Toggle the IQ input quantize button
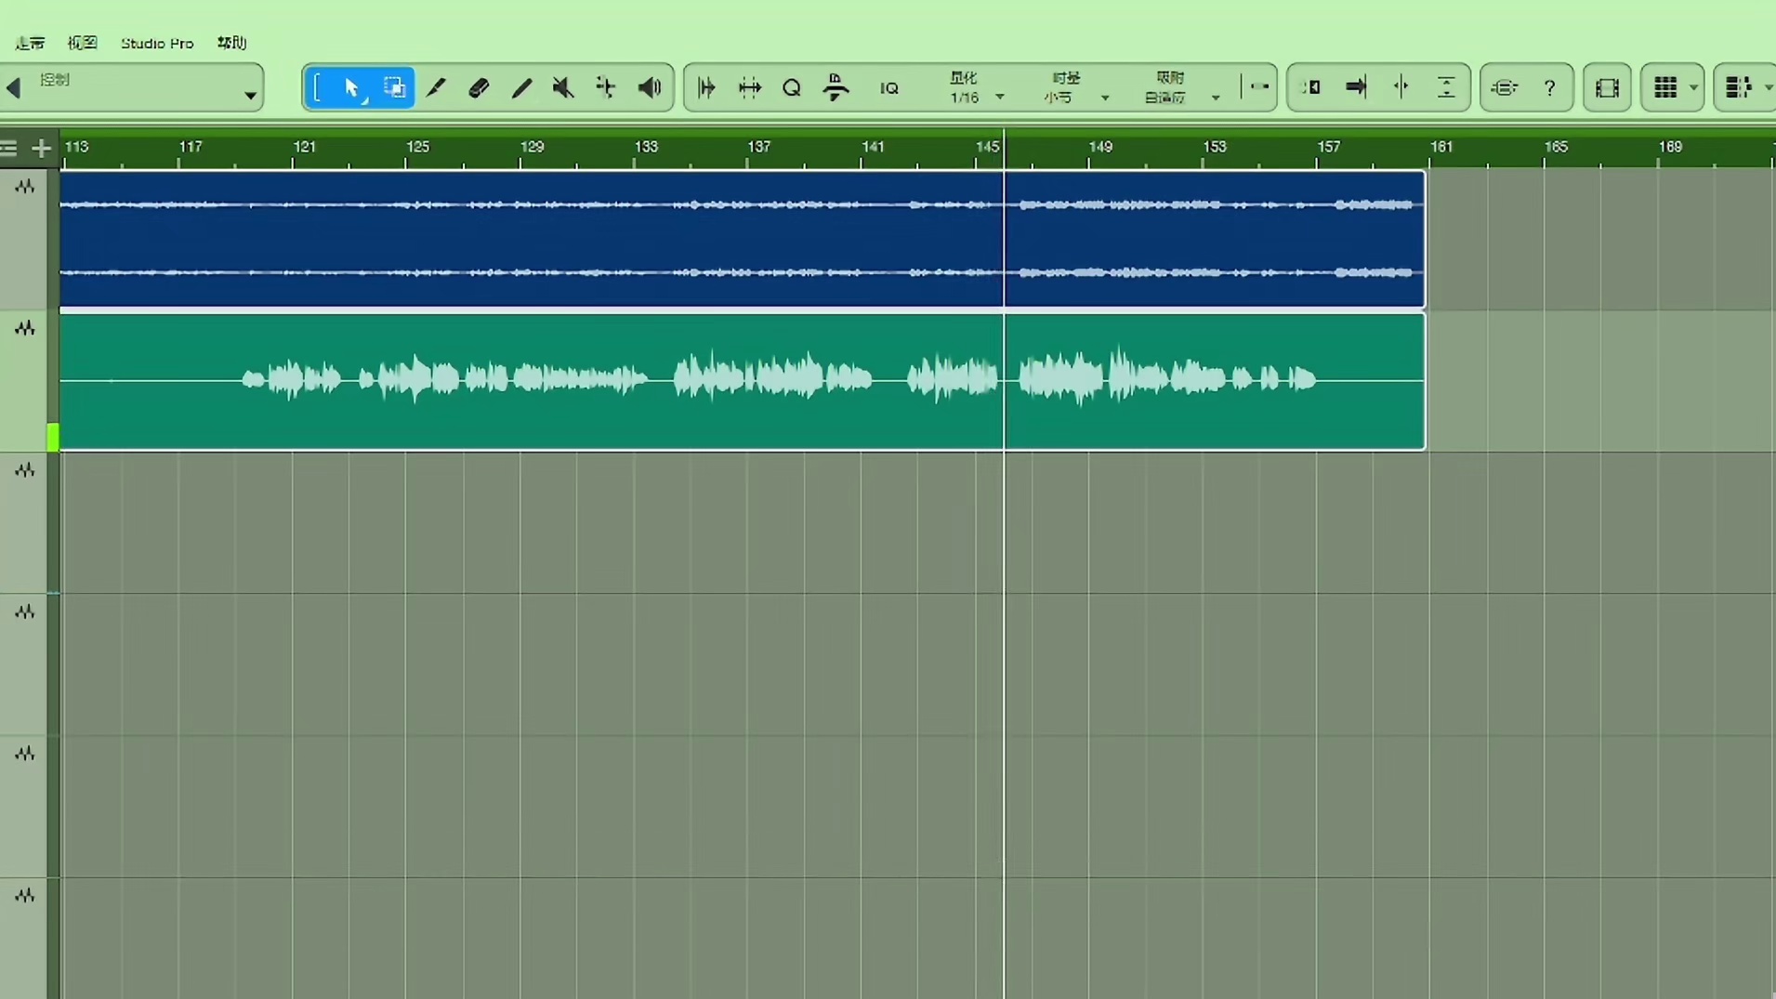The width and height of the screenshot is (1776, 999). tap(888, 88)
